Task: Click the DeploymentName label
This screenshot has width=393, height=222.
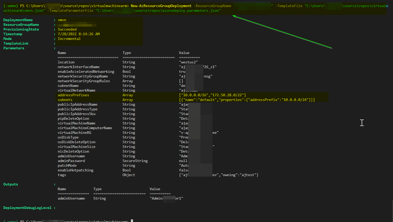Action: [18, 20]
